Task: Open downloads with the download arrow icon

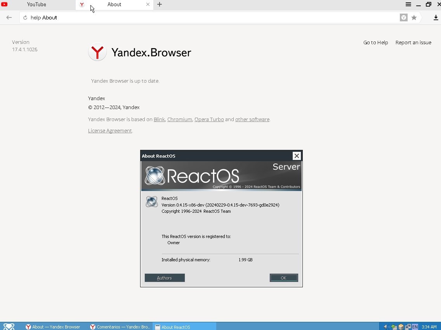Action: point(436,17)
